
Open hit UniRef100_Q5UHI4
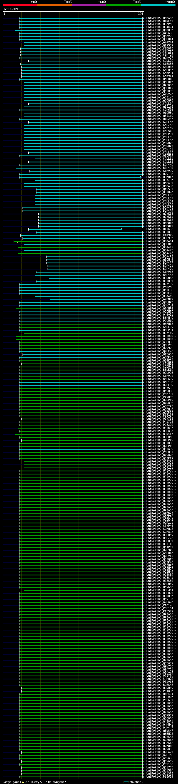pos(159,39)
